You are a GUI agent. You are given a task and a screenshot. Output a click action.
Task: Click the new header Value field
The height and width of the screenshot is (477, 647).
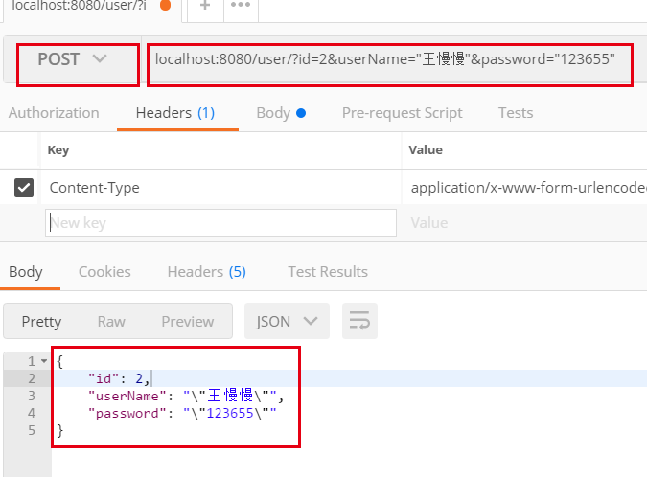[524, 222]
